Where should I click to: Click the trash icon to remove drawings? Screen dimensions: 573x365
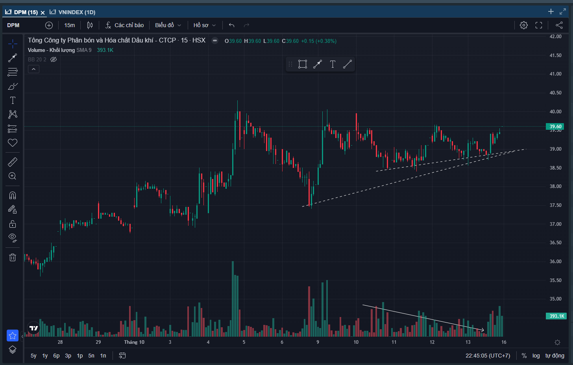click(x=13, y=257)
